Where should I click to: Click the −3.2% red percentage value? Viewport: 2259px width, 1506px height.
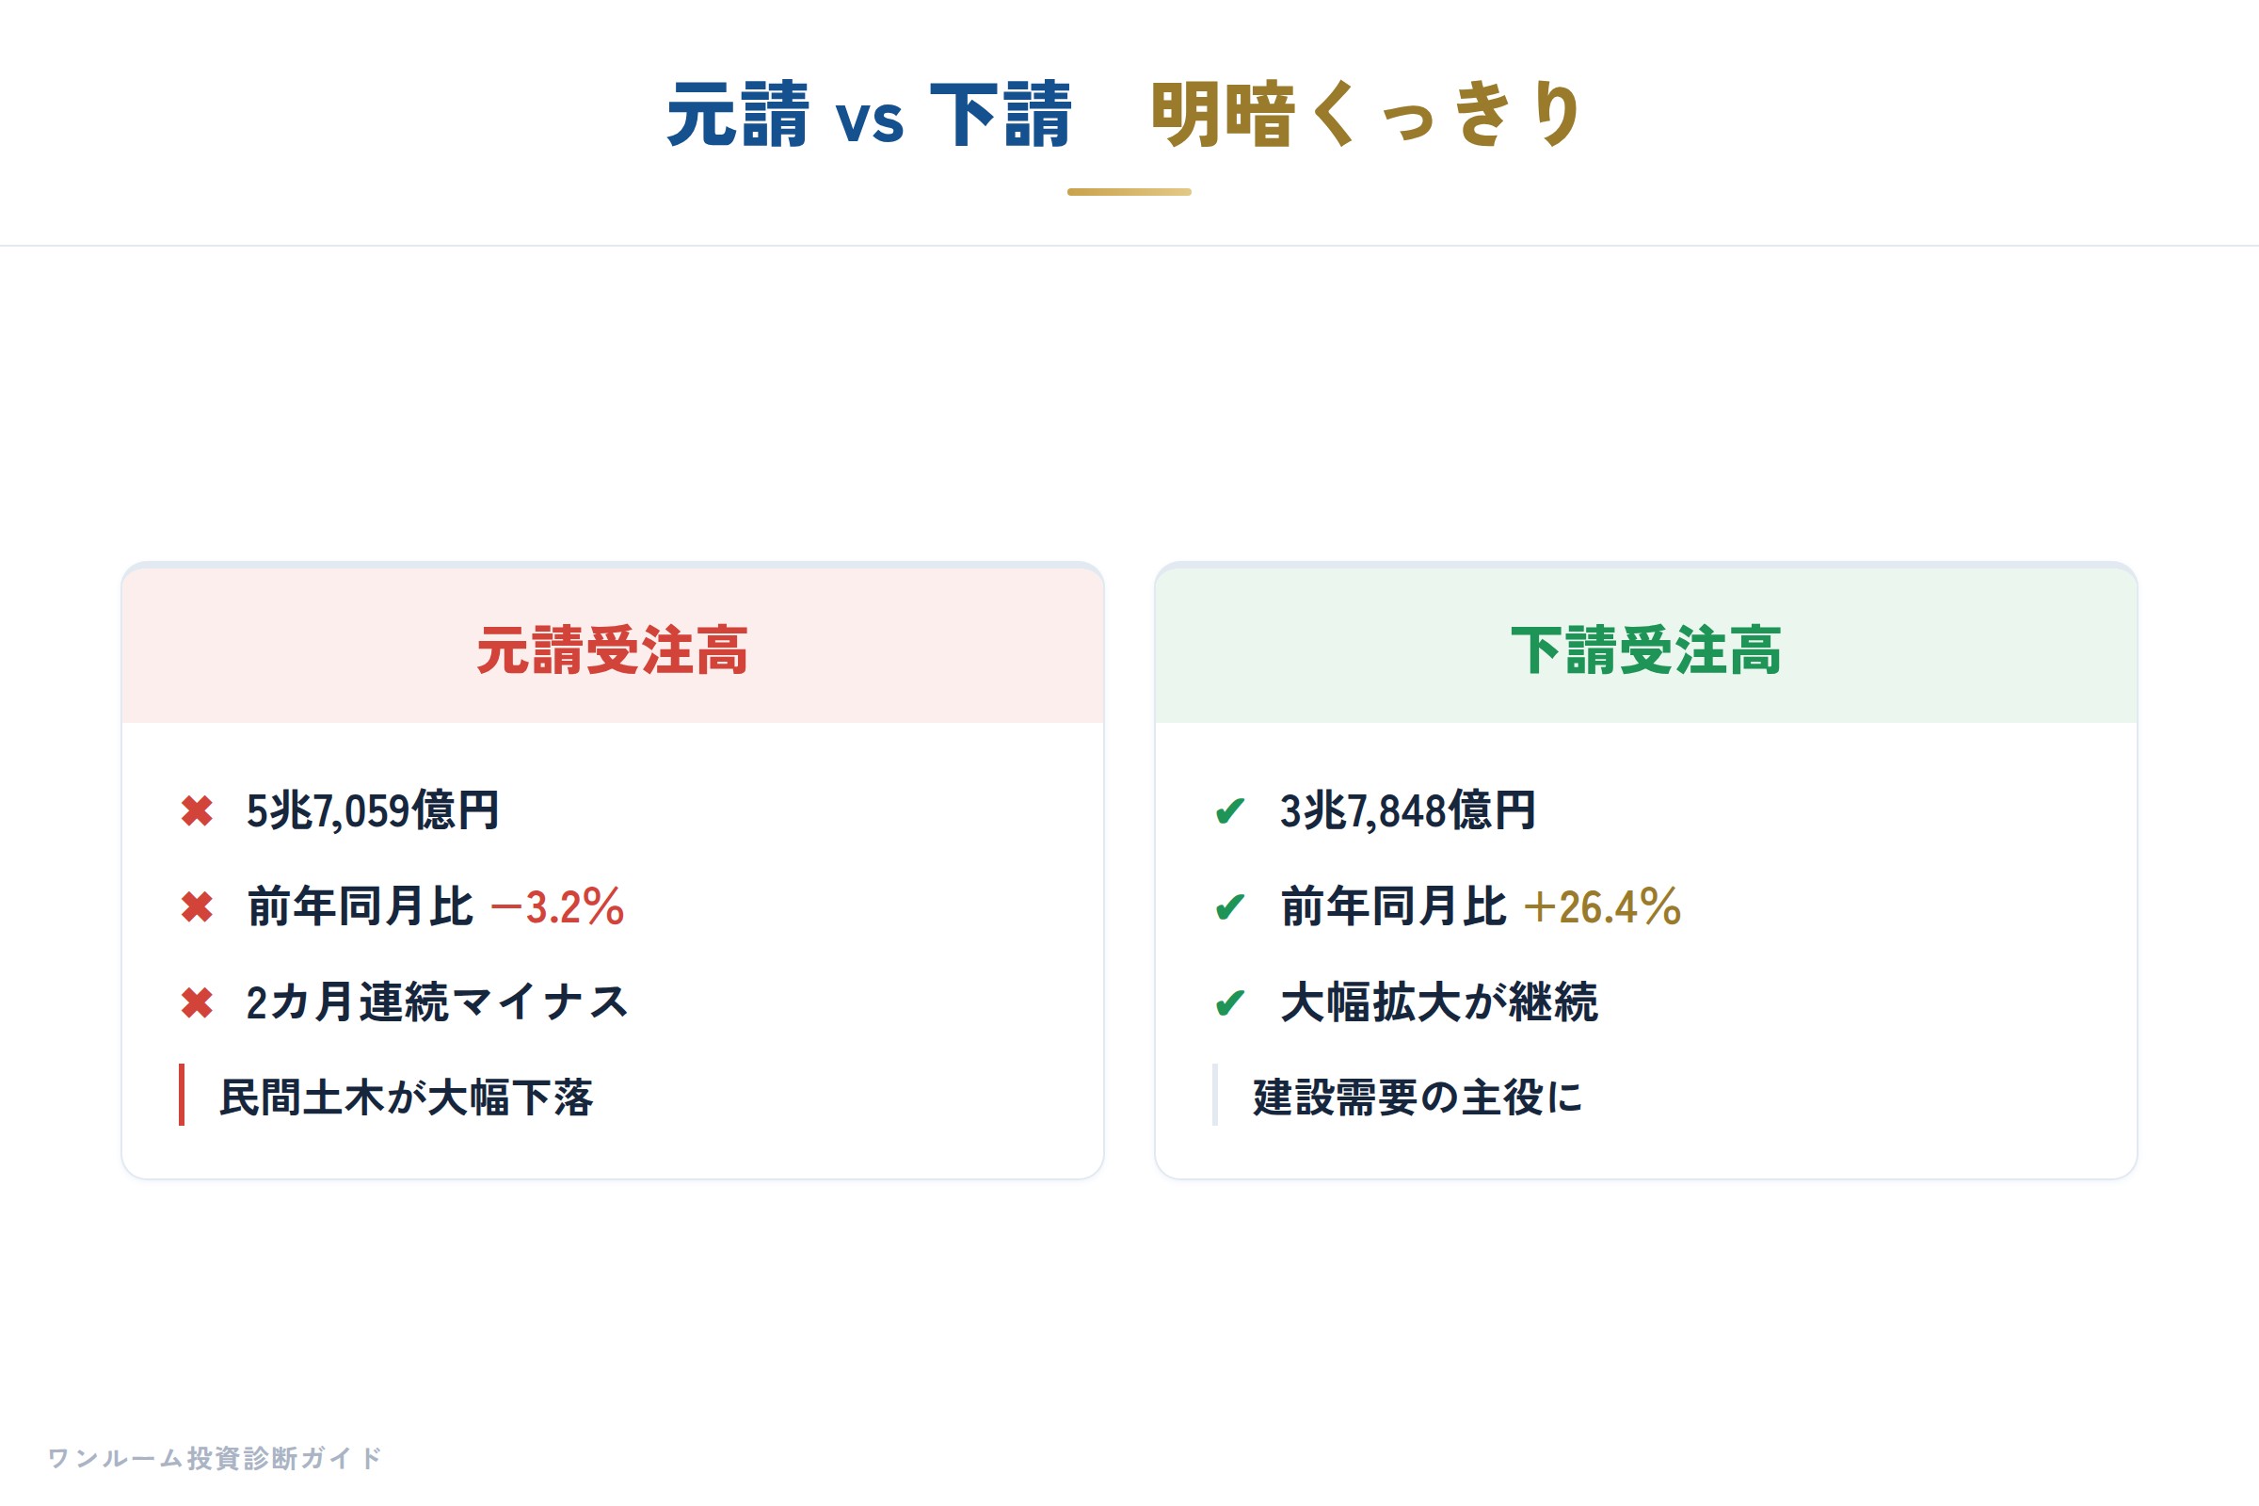tap(557, 907)
